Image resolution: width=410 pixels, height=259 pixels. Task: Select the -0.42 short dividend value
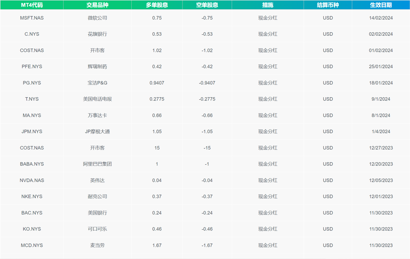pyautogui.click(x=207, y=67)
